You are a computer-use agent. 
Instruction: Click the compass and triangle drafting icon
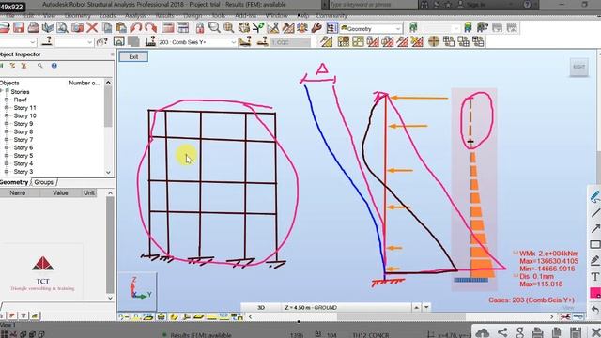point(273,27)
